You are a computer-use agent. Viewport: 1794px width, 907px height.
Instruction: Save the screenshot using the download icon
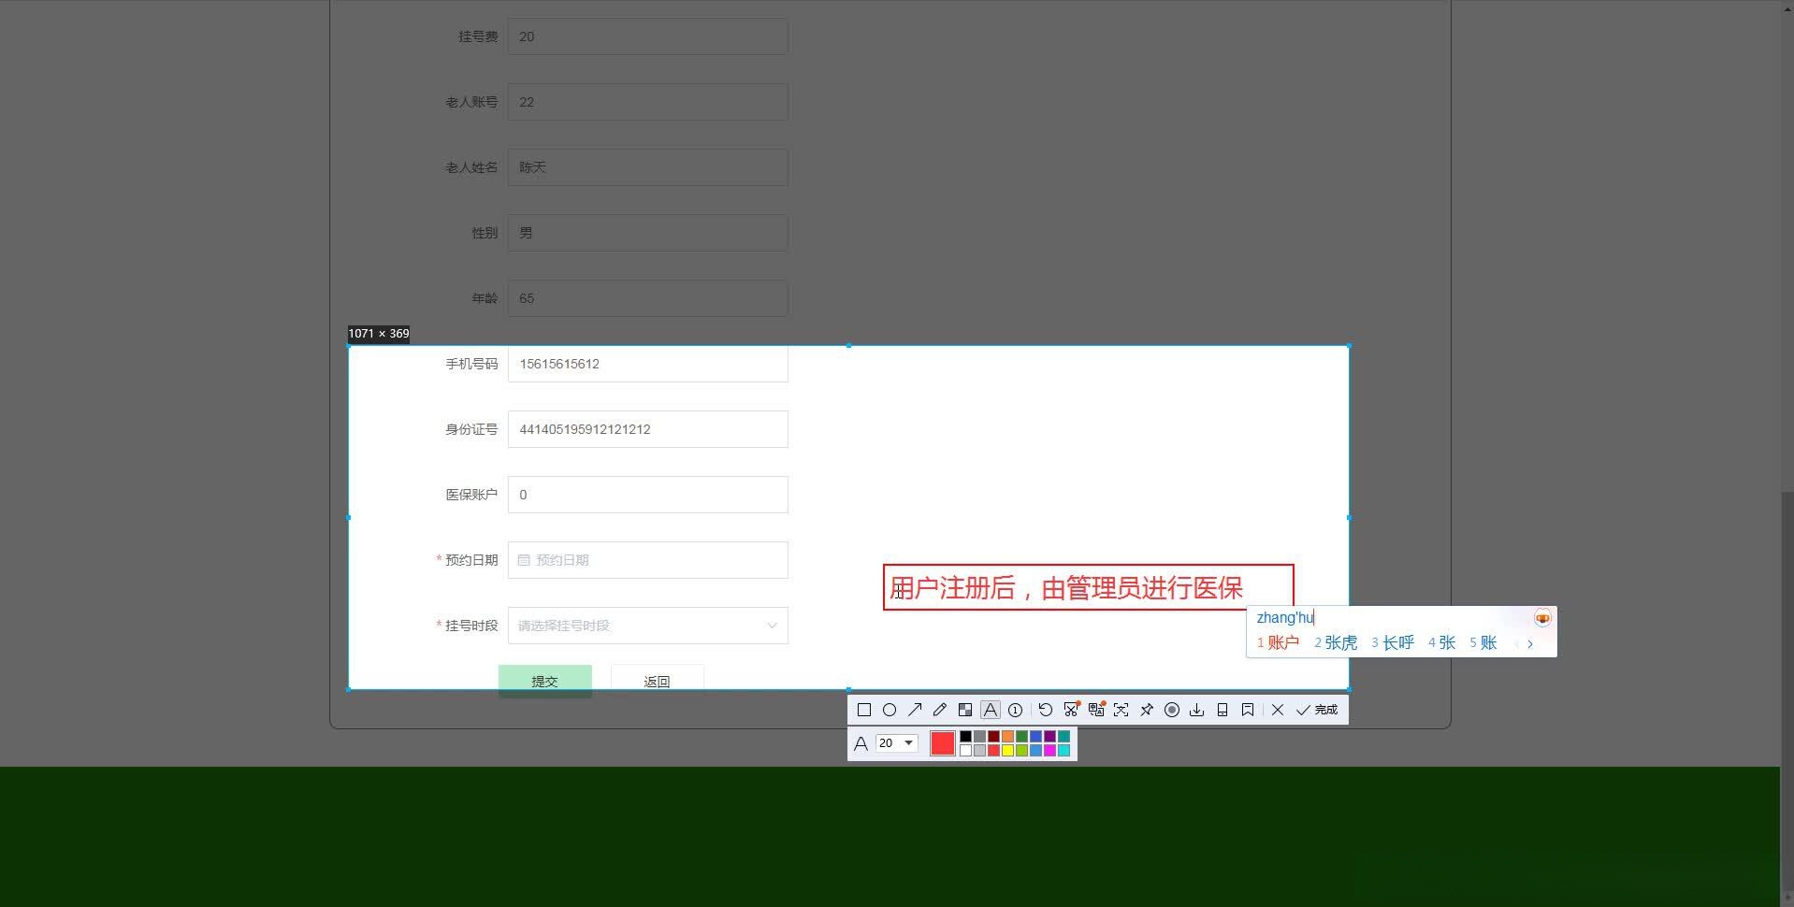tap(1197, 710)
